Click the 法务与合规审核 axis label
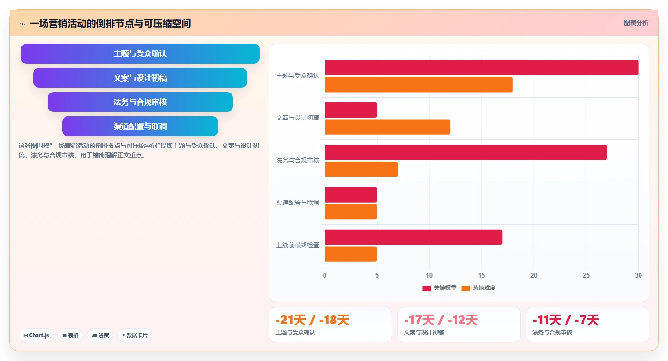Viewport: 668px width, 361px height. [297, 160]
